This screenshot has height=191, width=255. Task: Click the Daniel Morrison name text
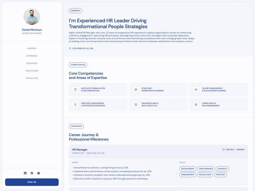[x=32, y=30]
